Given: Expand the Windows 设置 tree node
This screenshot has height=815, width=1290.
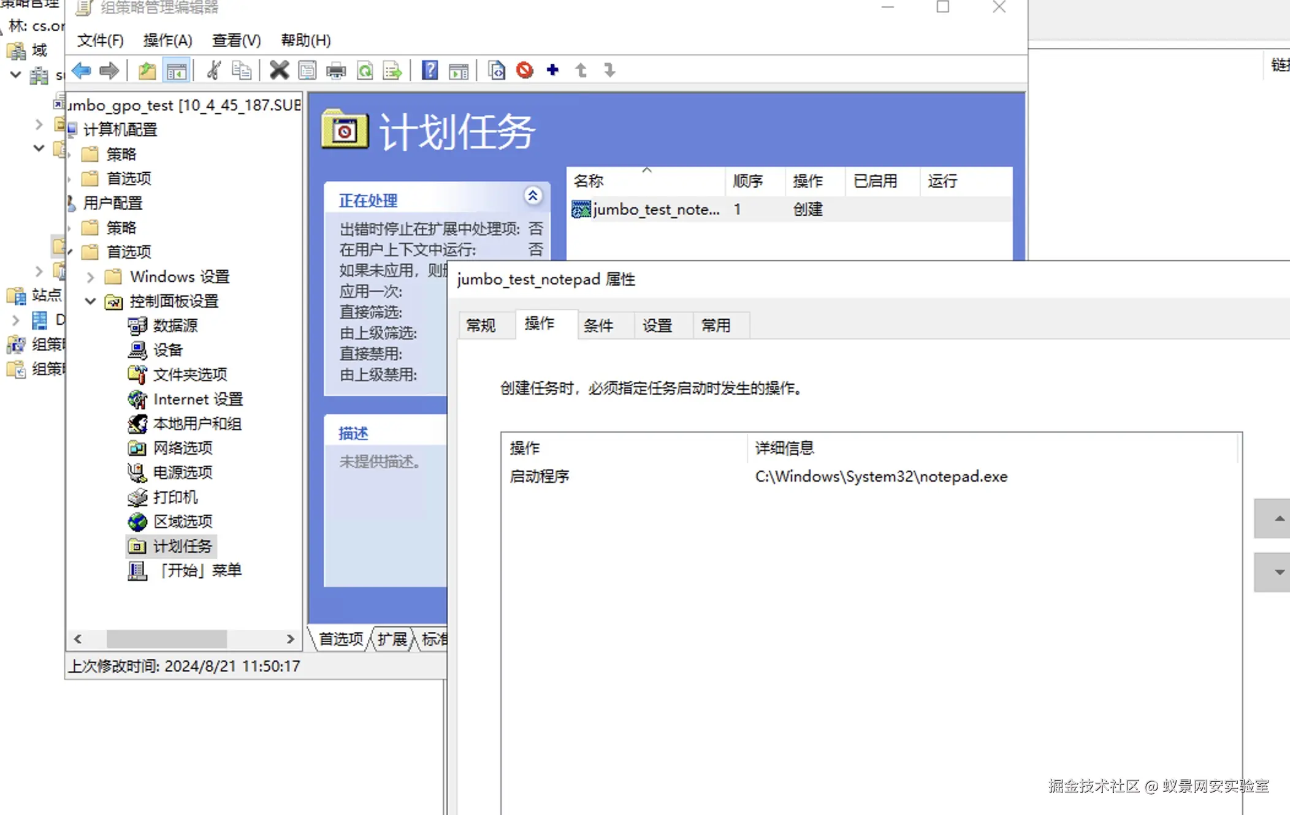Looking at the screenshot, I should pos(90,277).
